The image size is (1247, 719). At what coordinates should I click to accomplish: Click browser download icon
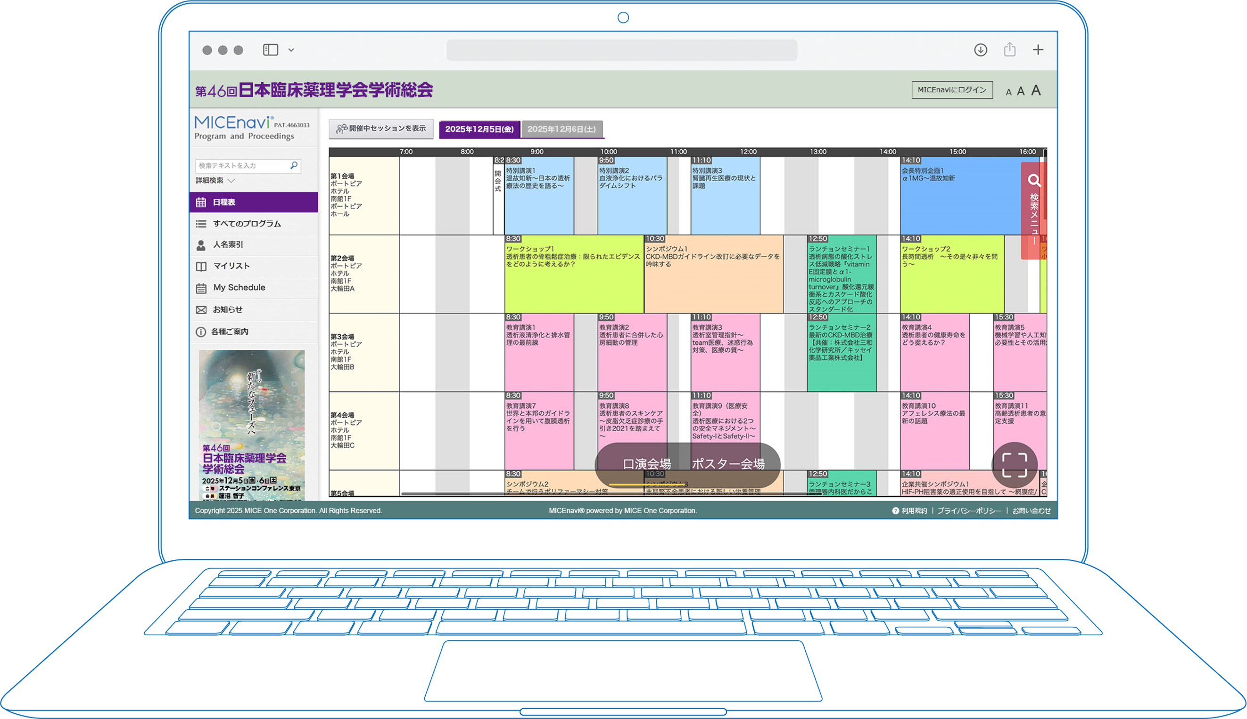tap(981, 50)
